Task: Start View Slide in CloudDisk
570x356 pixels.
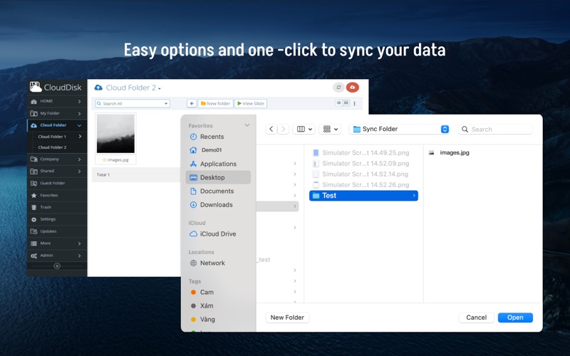Action: 251,103
